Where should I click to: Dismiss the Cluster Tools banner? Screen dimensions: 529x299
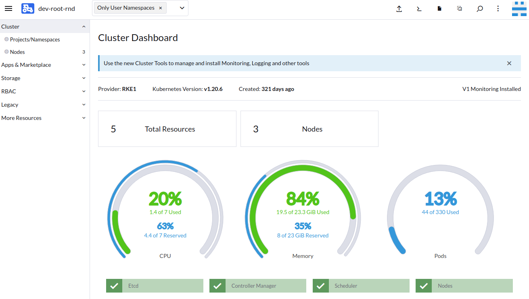(509, 63)
